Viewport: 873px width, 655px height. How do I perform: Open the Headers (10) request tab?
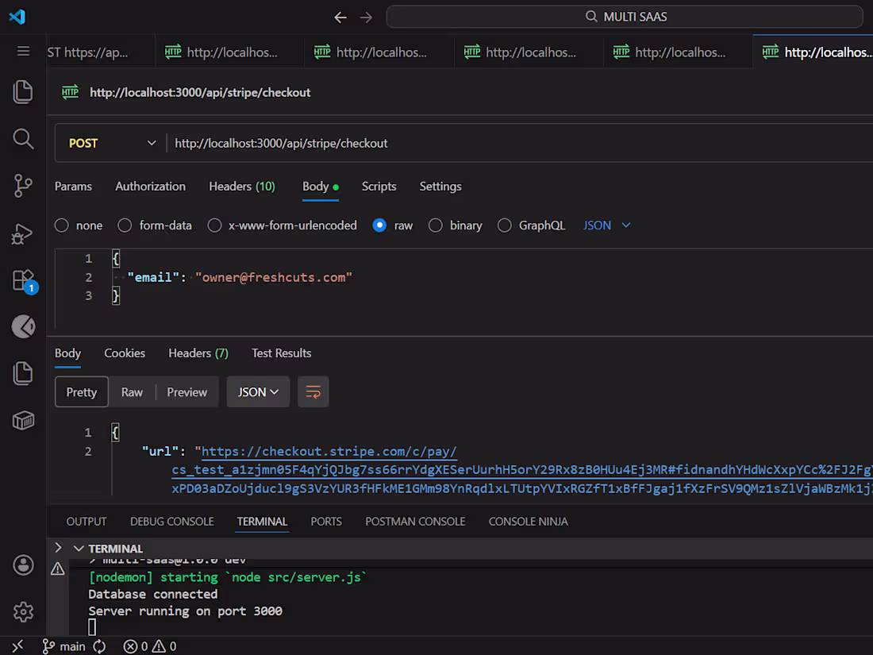[x=241, y=187]
